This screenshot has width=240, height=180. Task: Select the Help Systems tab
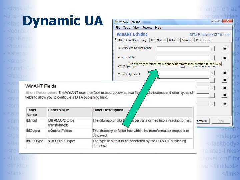point(158,40)
